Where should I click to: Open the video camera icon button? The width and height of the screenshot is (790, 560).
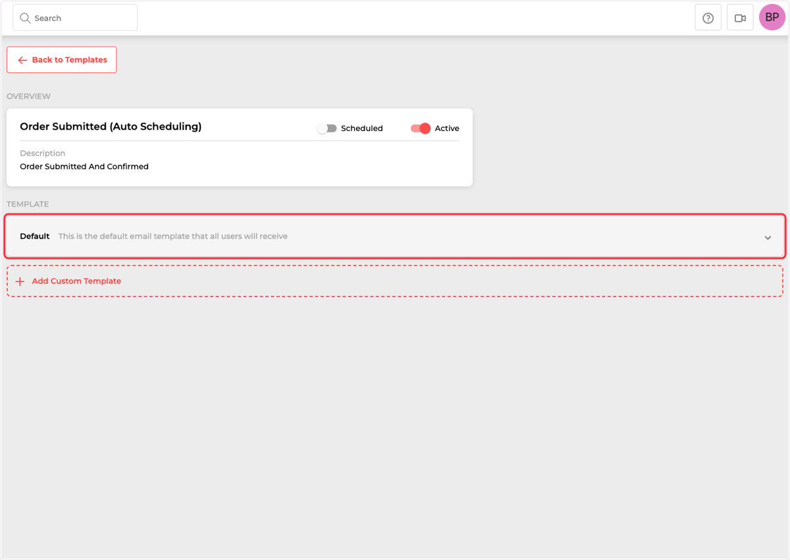click(740, 18)
